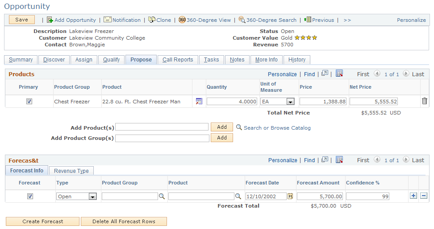Go to next row in Products grid
Screen dimensions: 434x229
(406, 74)
